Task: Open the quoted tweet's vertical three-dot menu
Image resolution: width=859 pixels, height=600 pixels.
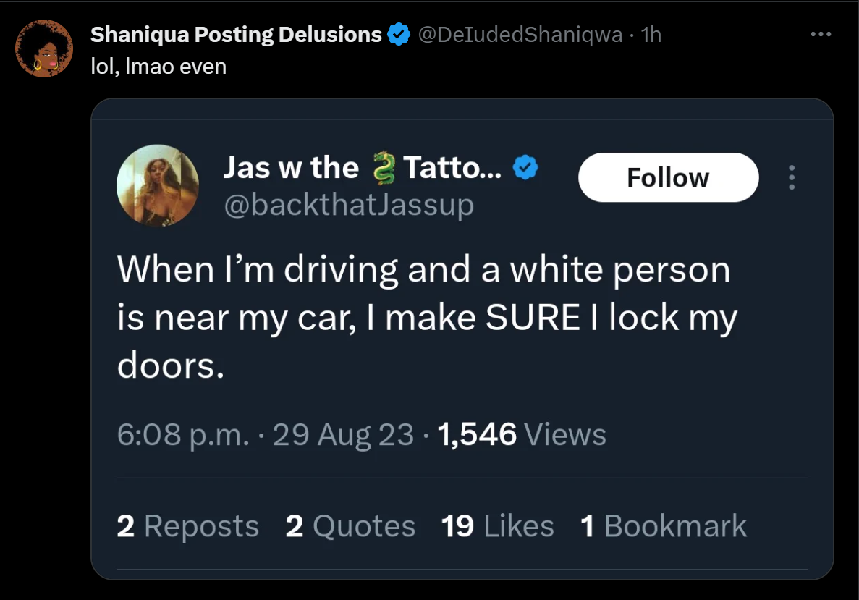Action: (x=792, y=177)
